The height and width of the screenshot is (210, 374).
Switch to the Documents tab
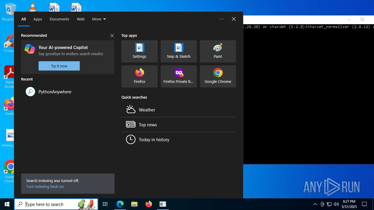coord(59,19)
